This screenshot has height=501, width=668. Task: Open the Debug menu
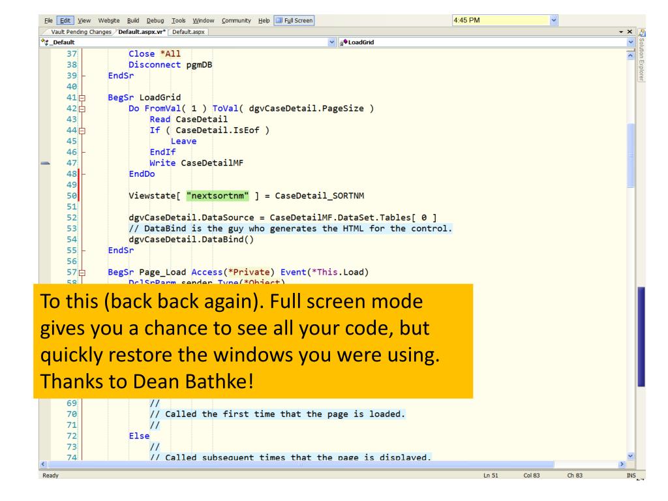tap(155, 20)
